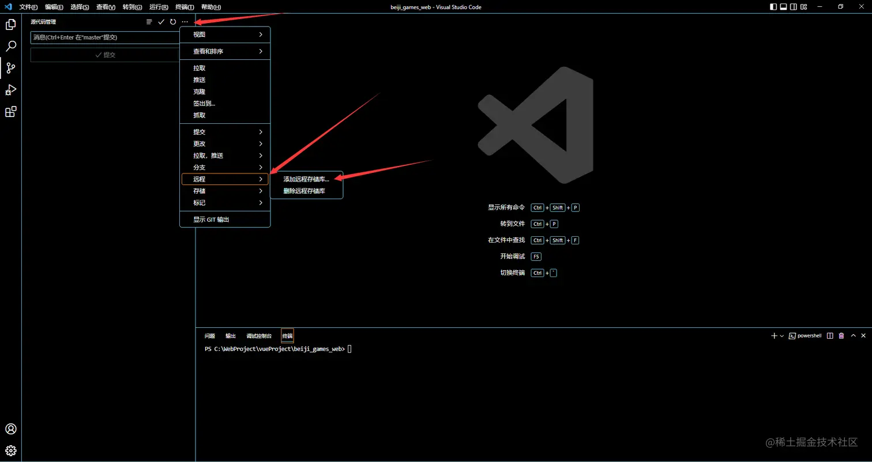Viewport: 872px width, 462px height.
Task: Open the 帮助(H) menu
Action: point(211,7)
